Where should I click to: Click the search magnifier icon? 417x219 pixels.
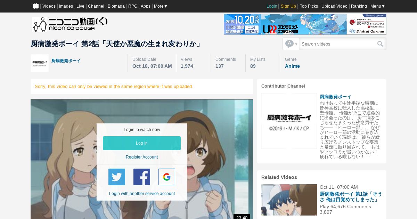click(x=380, y=44)
